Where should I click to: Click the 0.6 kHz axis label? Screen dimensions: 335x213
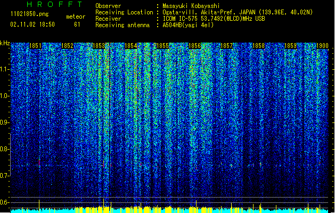tap(4, 202)
